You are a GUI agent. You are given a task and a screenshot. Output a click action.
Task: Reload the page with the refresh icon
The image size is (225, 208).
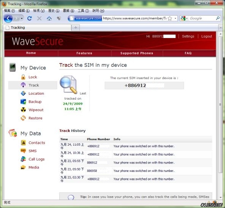tap(30, 18)
